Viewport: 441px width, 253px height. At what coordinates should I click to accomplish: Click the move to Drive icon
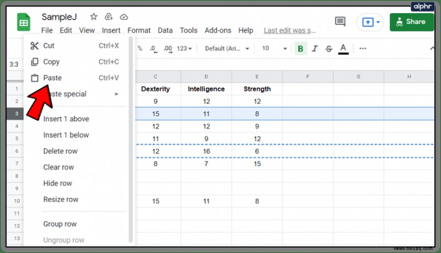[109, 17]
